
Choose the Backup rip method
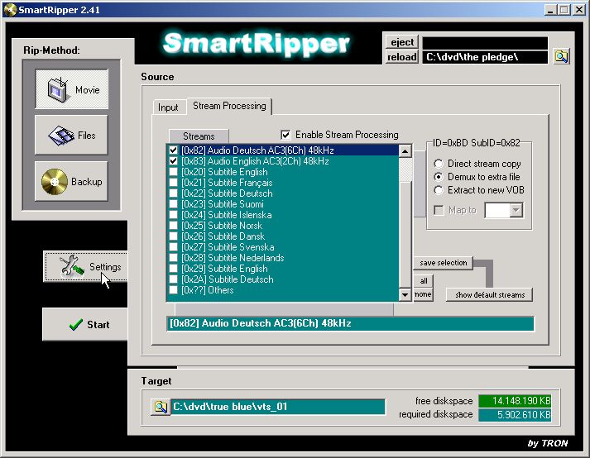(71, 181)
